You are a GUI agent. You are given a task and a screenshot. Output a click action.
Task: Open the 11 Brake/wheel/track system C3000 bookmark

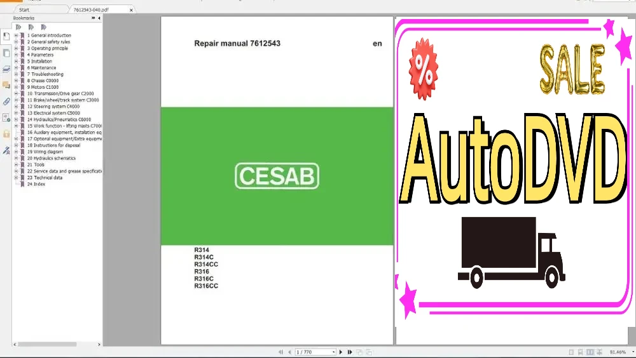point(63,100)
